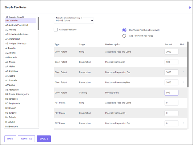The width and height of the screenshot is (193, 145).
Task: Click the help question mark icon
Action: tap(190, 7)
